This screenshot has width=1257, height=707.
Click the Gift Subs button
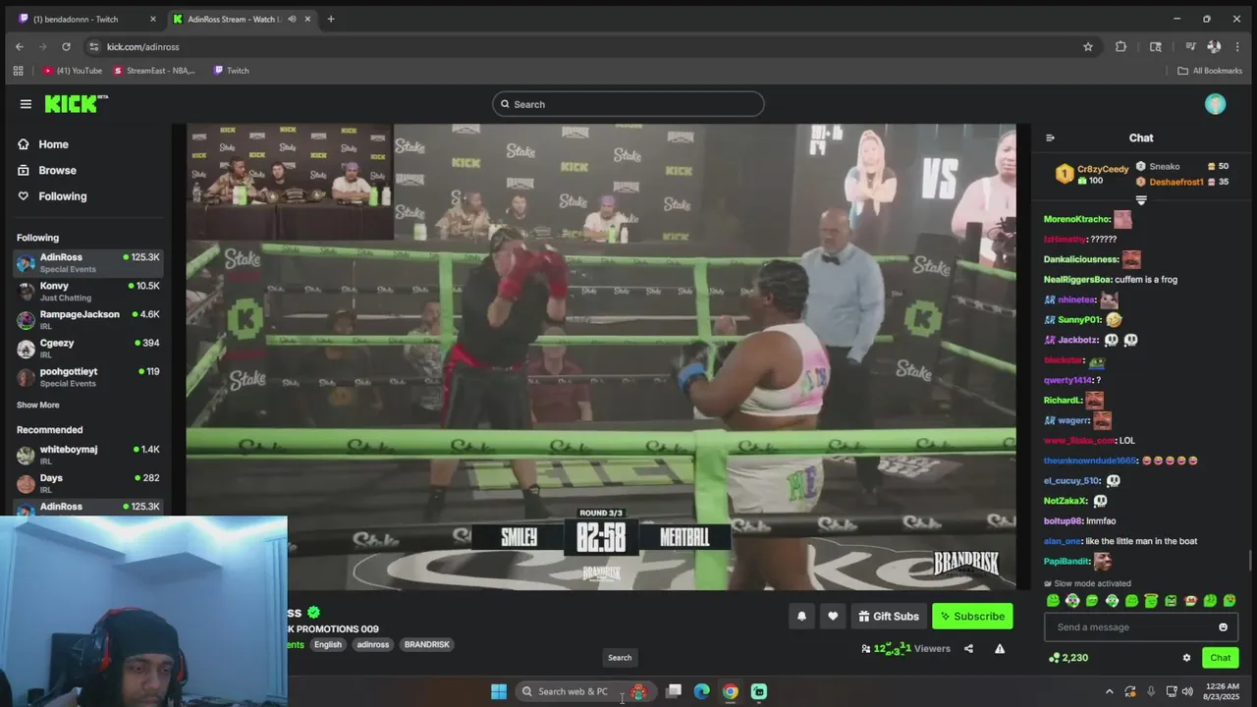[x=889, y=617]
